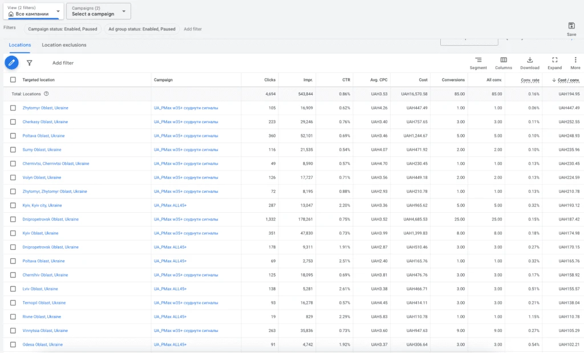The width and height of the screenshot is (584, 353).
Task: Expand the table to full screen
Action: (x=554, y=63)
